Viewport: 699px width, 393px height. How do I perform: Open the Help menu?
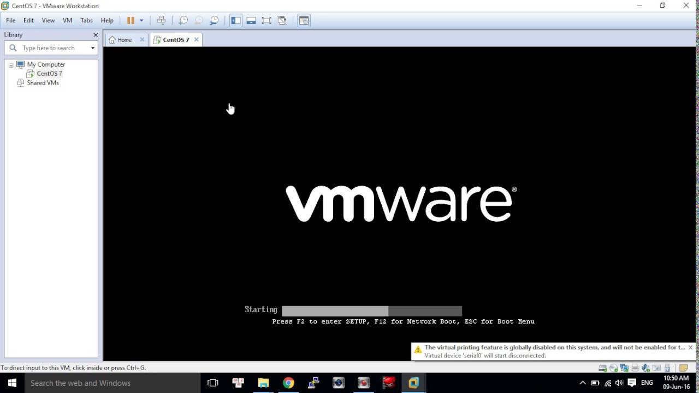[x=107, y=20]
